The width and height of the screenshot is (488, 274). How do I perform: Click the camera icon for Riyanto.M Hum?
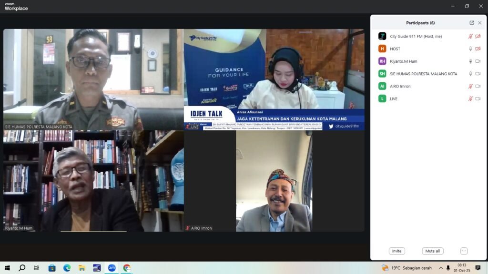478,61
